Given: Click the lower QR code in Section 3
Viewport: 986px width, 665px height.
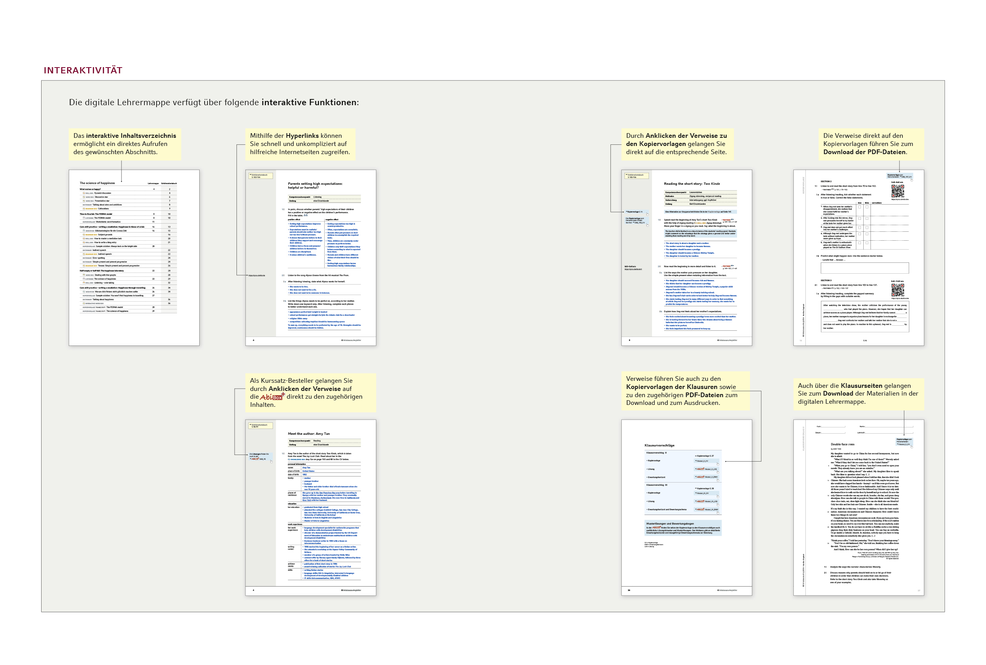Looking at the screenshot, I should [x=897, y=290].
